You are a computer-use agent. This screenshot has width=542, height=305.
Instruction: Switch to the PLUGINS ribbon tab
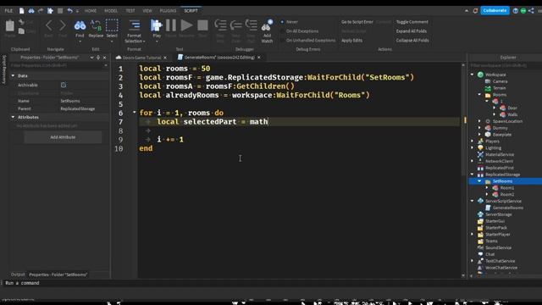168,11
